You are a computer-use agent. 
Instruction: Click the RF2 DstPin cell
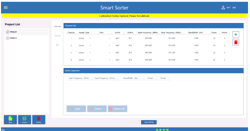(130, 45)
